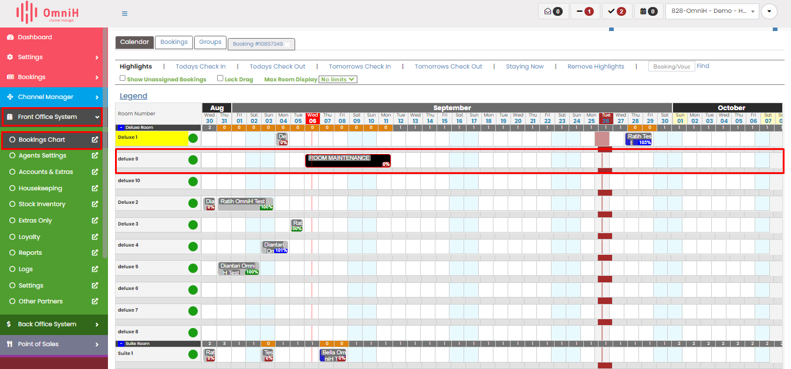The height and width of the screenshot is (369, 791).
Task: Open the envelope messages counter
Action: 553,11
